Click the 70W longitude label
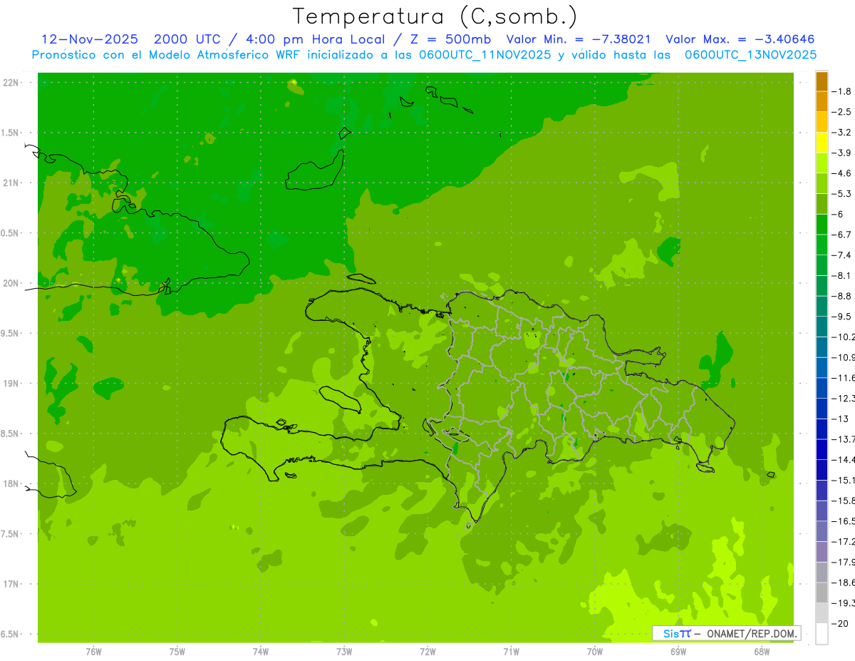 595,652
